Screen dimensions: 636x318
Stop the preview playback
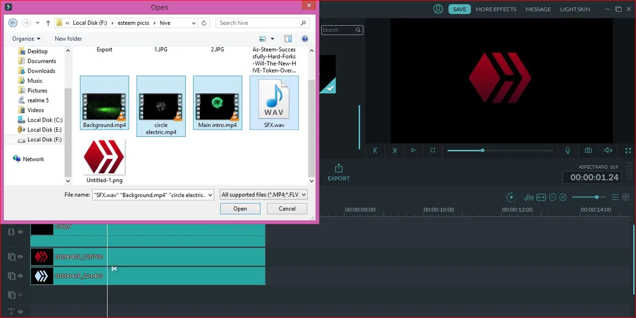[x=433, y=150]
